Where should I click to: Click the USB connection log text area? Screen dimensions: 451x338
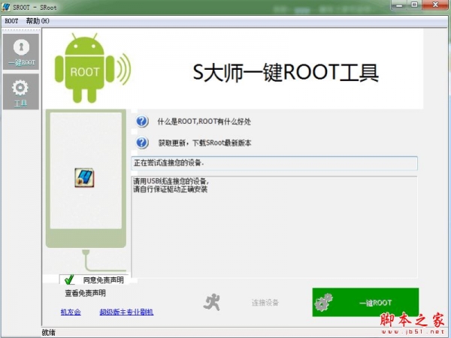tap(274, 227)
